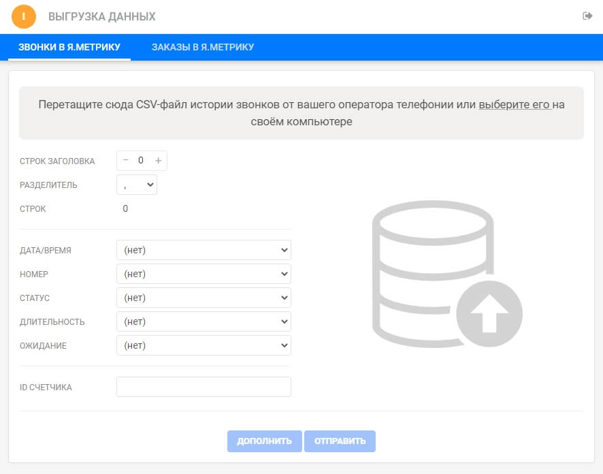Viewport: 603px width, 474px height.
Task: Open the Разделитель delimiter dropdown
Action: pos(137,185)
